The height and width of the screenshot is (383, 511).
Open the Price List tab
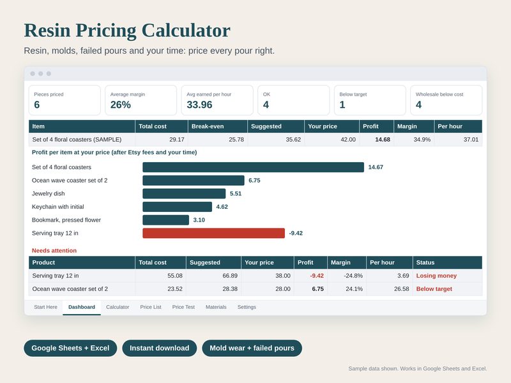[x=151, y=307]
